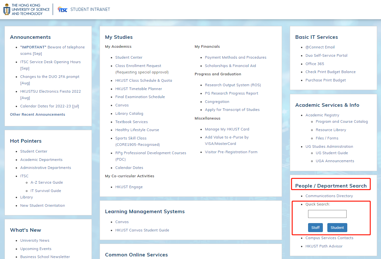Click the Quick Search text field

(327, 214)
